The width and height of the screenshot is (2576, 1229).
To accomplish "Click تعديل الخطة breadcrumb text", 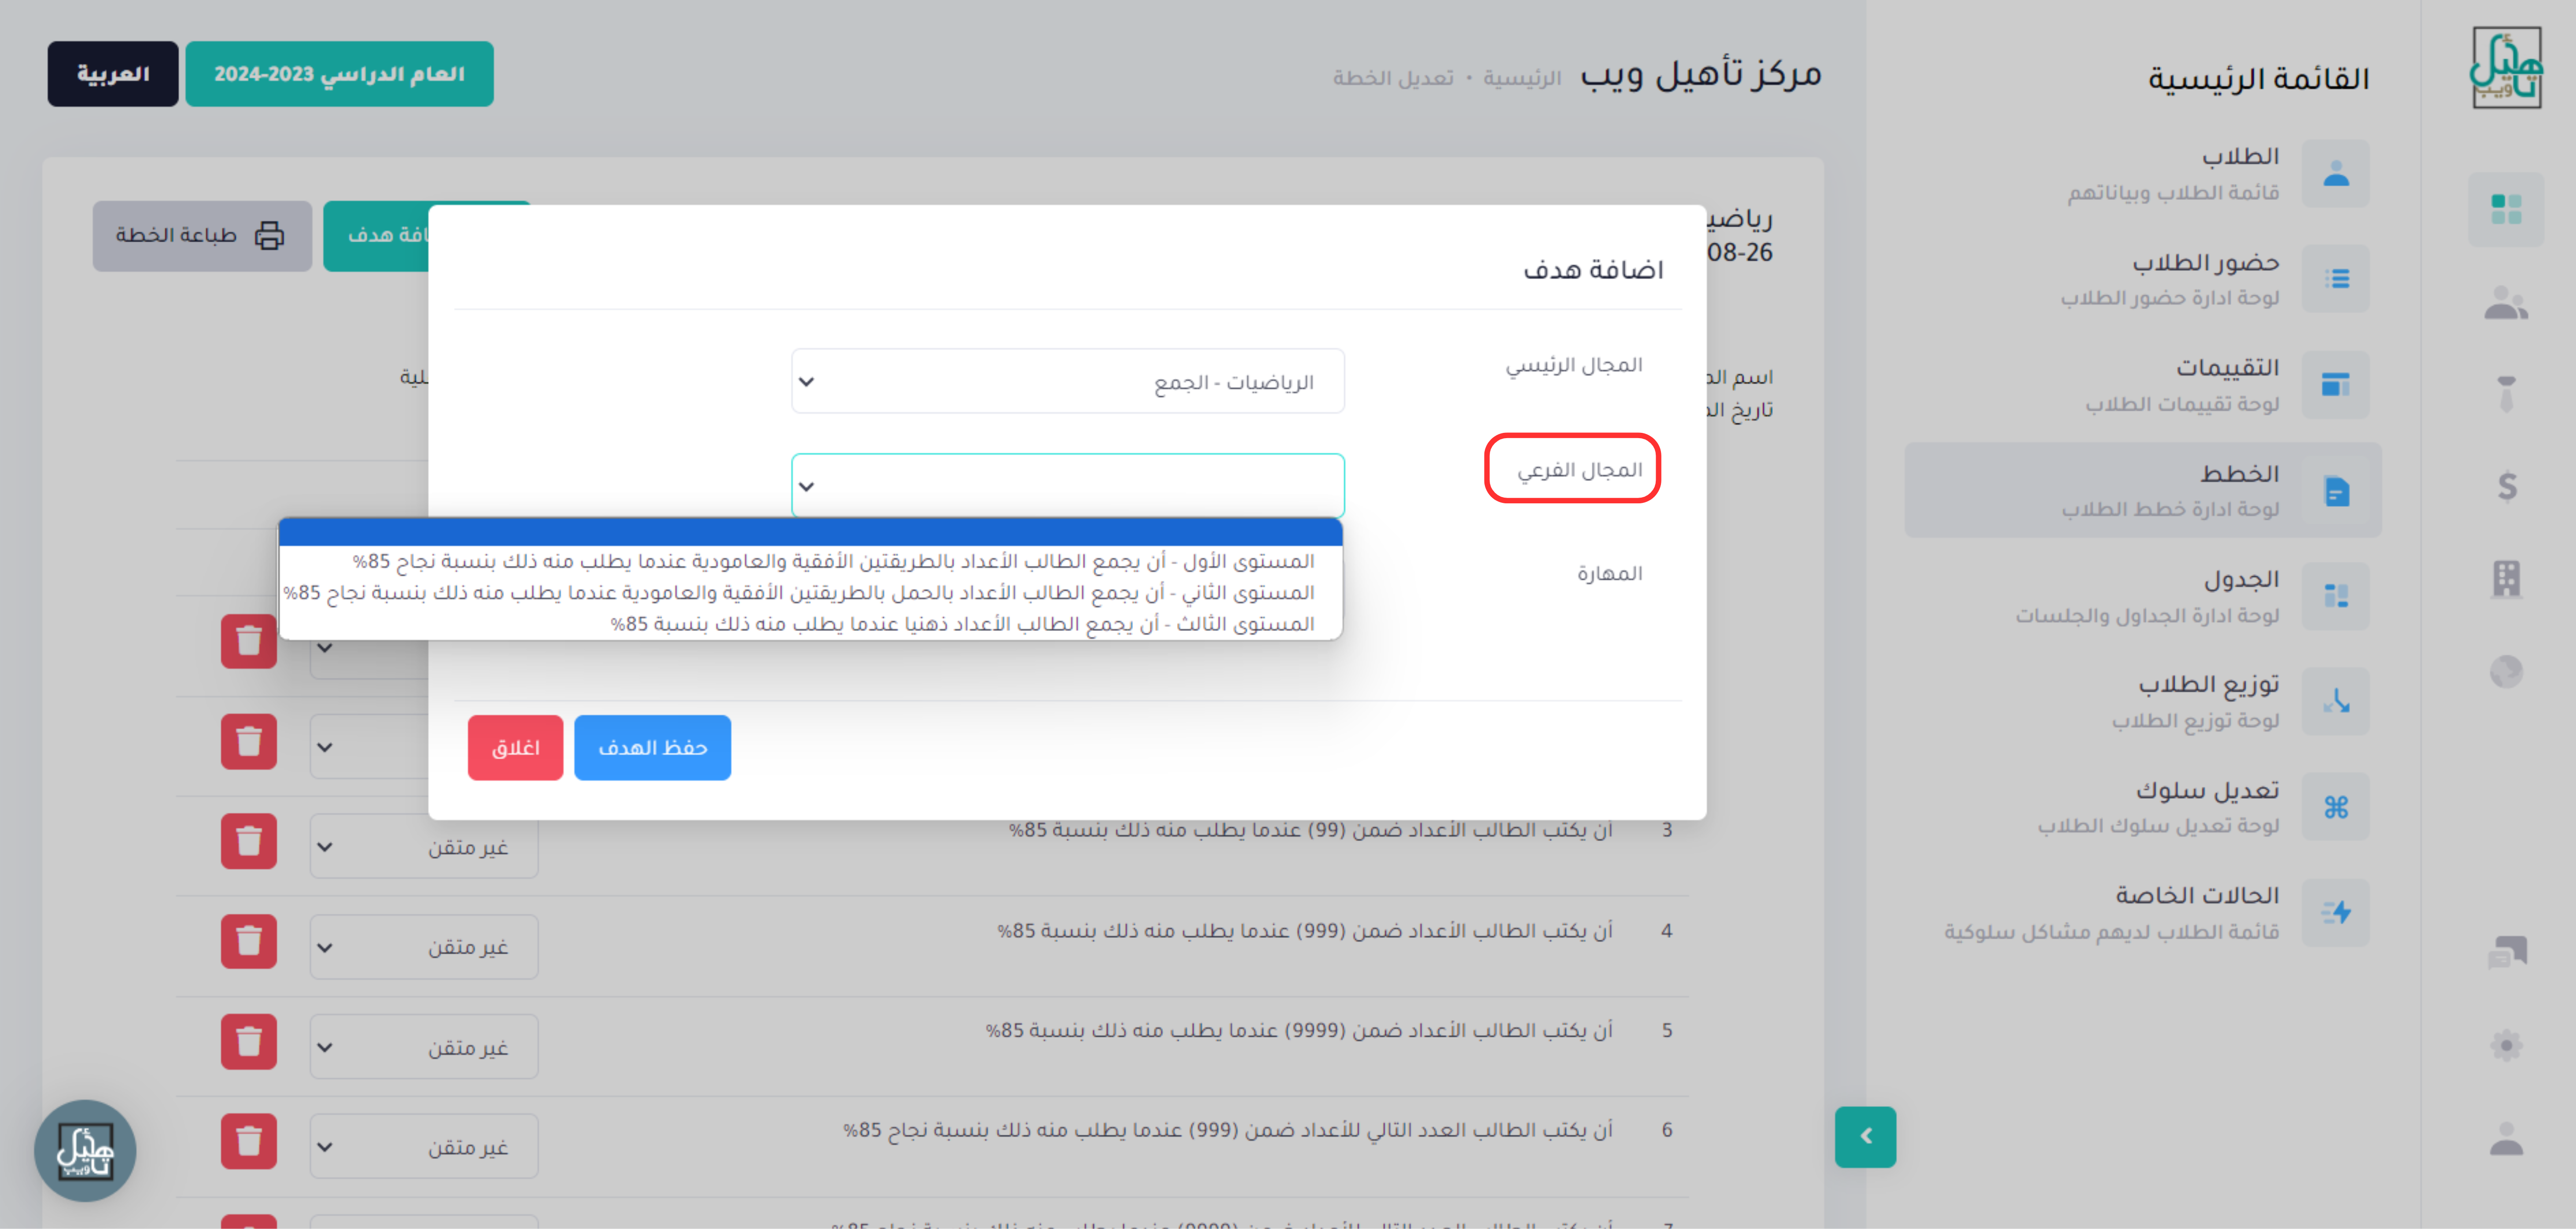I will (x=1392, y=78).
